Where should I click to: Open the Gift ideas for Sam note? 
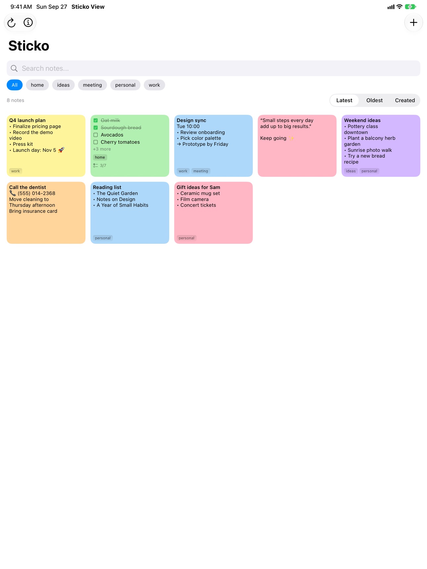[x=213, y=213]
